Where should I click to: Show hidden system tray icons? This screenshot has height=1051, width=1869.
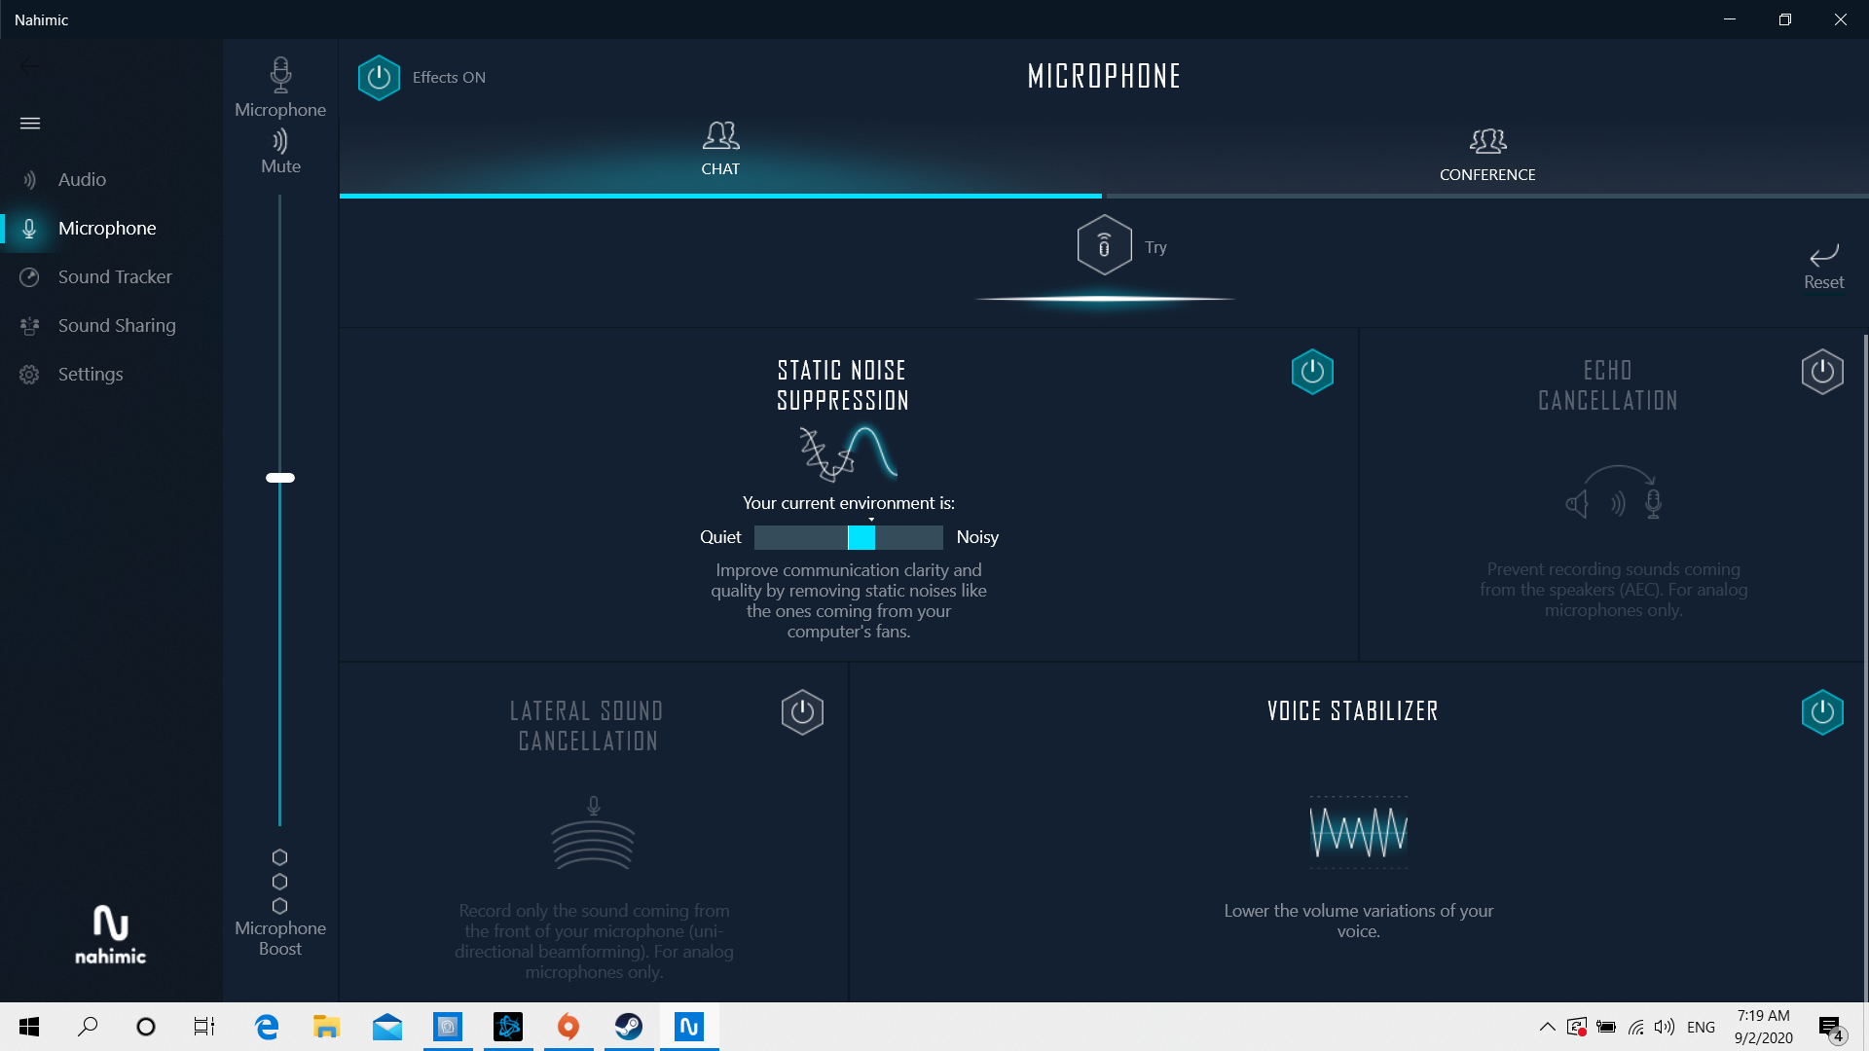click(1547, 1027)
